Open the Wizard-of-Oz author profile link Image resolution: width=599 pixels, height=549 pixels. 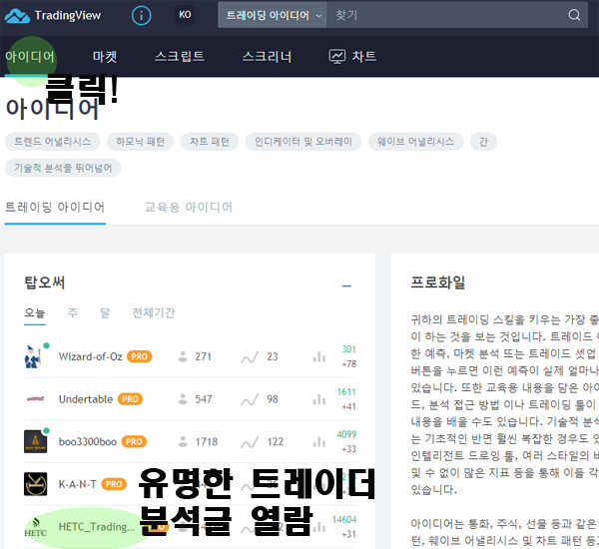click(91, 356)
